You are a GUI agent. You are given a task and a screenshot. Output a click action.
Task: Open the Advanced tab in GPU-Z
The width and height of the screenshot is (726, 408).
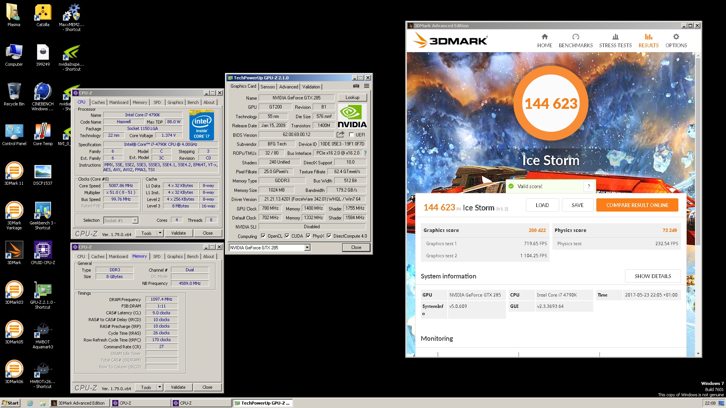(x=289, y=87)
